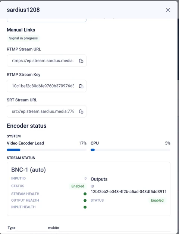Viewport: 179px width, 234px height.
Task: Click the INPUT ID value 0
Action: (x=85, y=178)
